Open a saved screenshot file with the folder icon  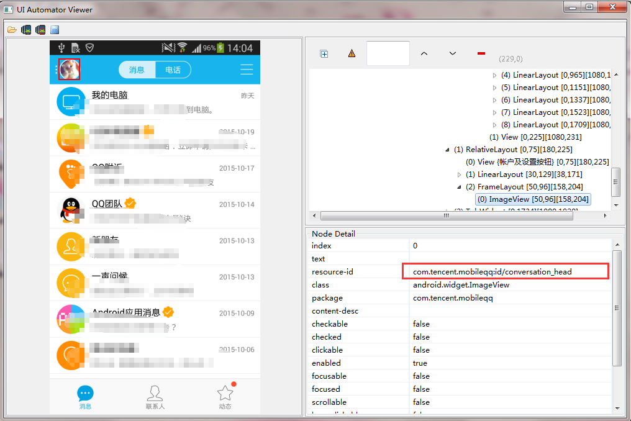pos(12,30)
